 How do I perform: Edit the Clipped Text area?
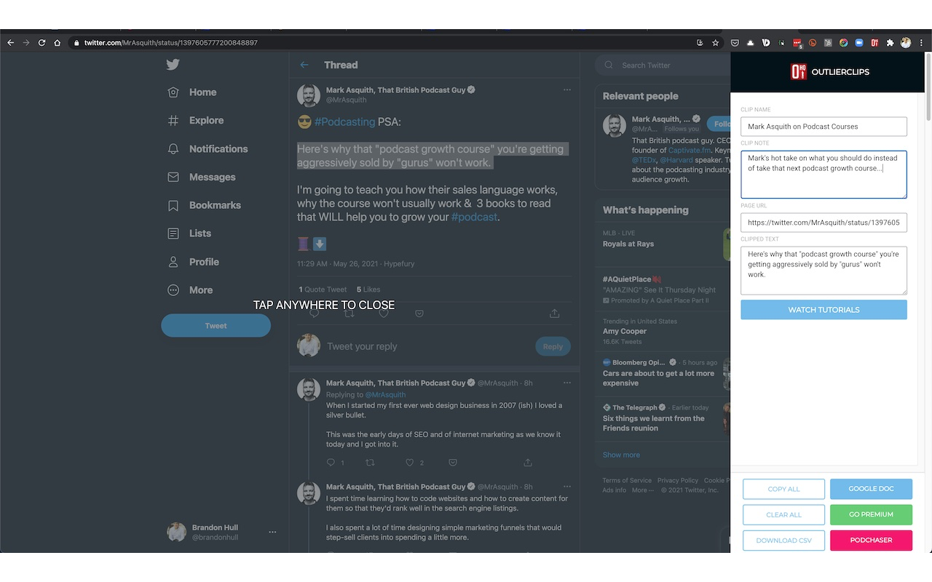(x=824, y=271)
